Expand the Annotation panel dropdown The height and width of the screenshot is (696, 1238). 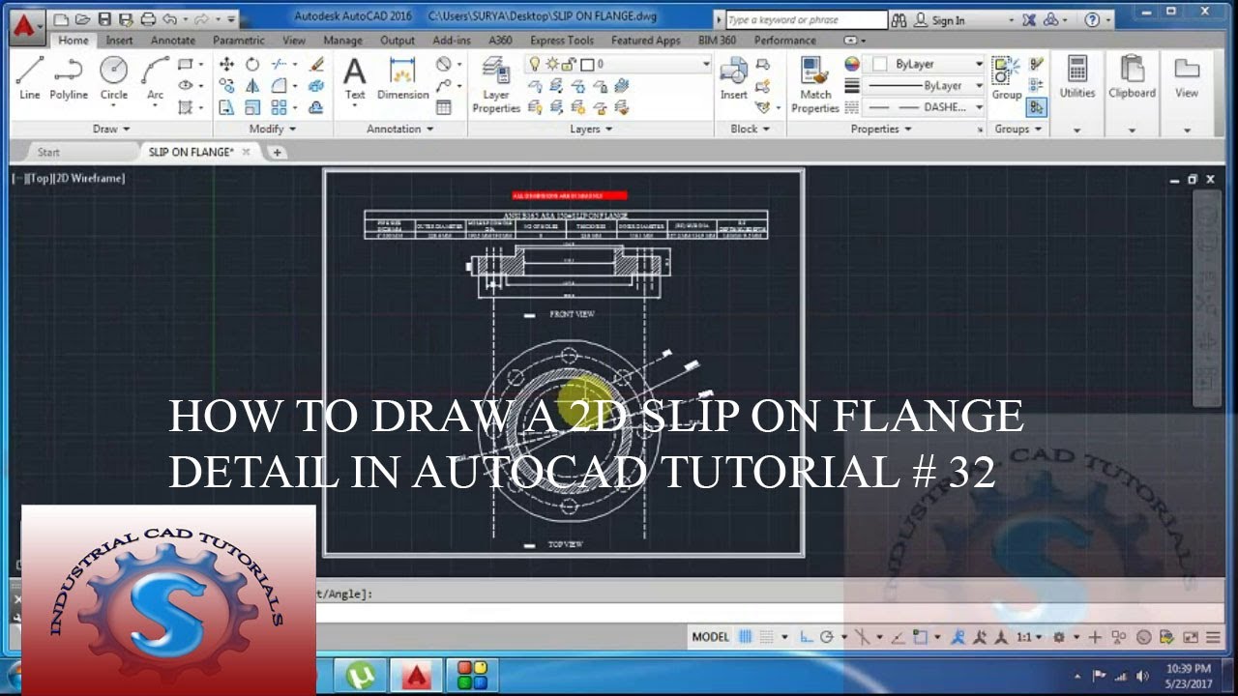(x=400, y=129)
